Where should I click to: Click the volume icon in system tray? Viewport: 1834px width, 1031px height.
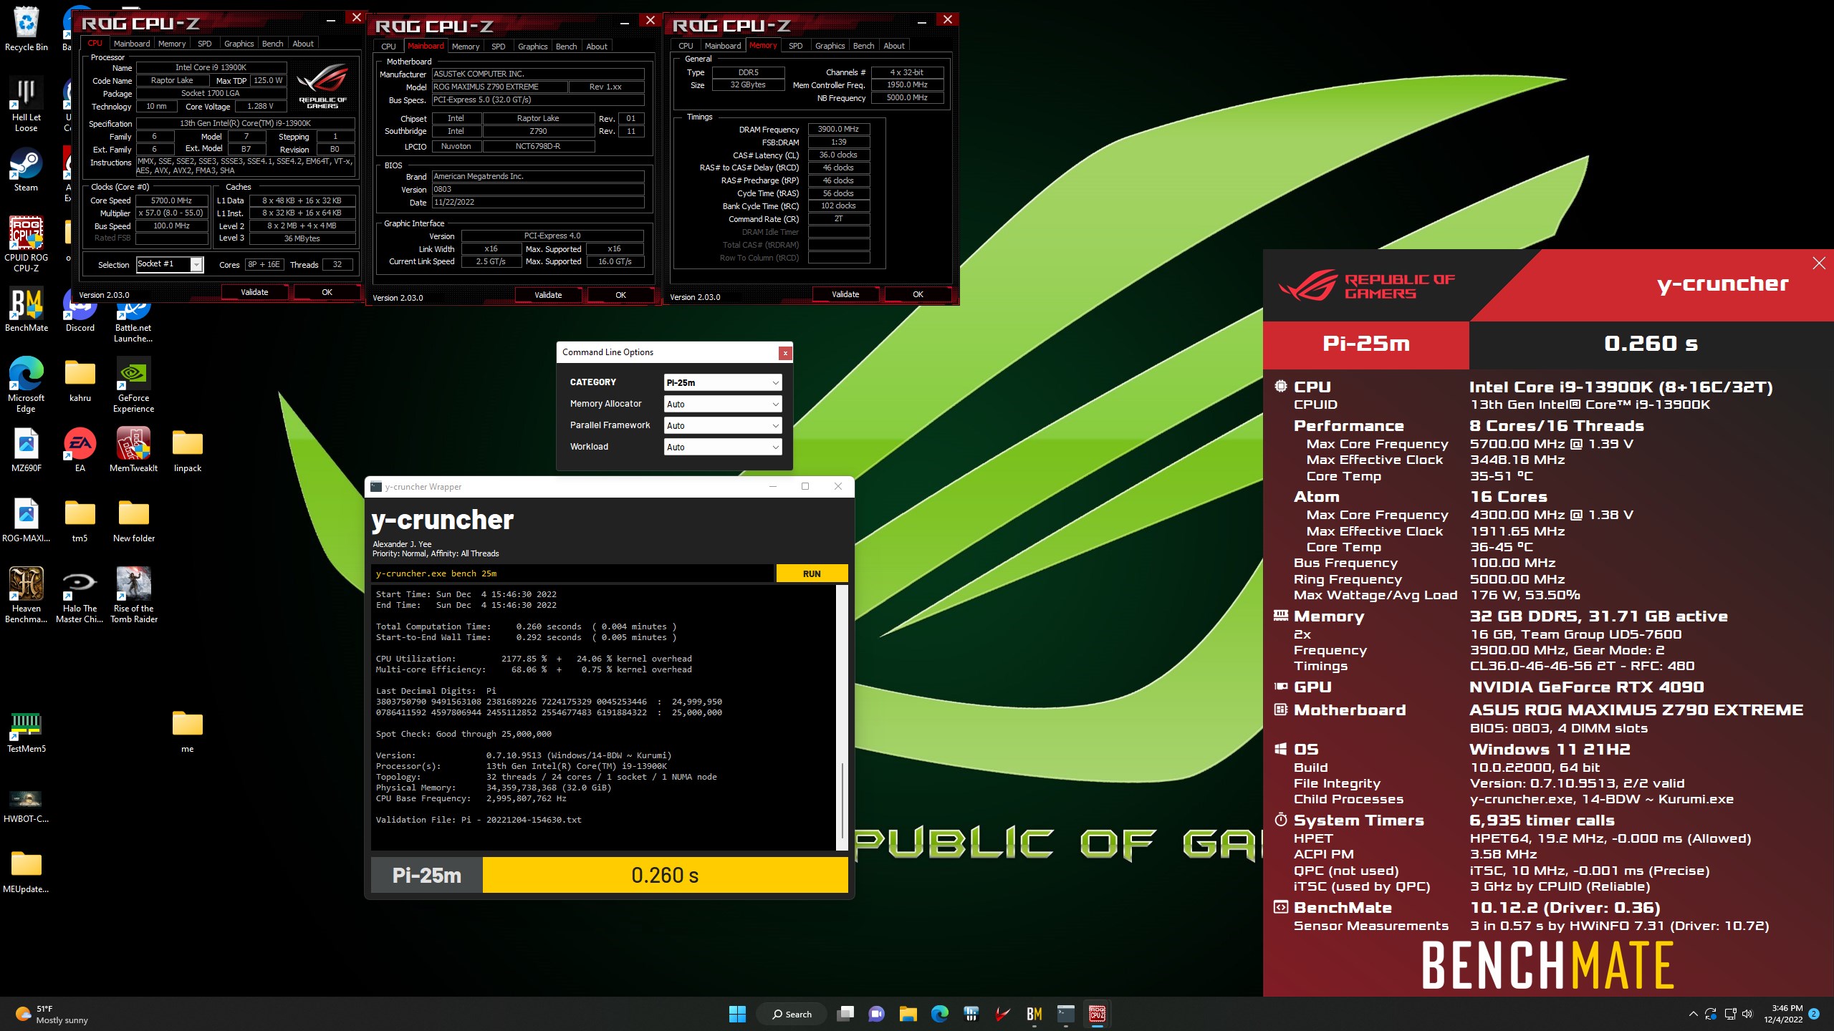1747,1014
